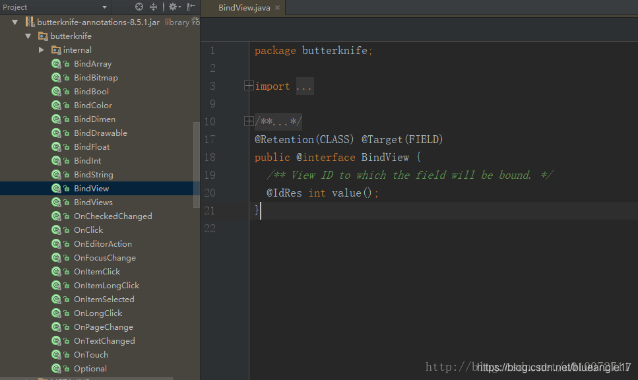638x380 pixels.
Task: Expand the folded Javadoc comment block
Action: point(249,121)
